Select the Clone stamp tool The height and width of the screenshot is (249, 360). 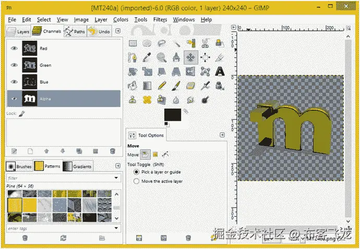[133, 100]
